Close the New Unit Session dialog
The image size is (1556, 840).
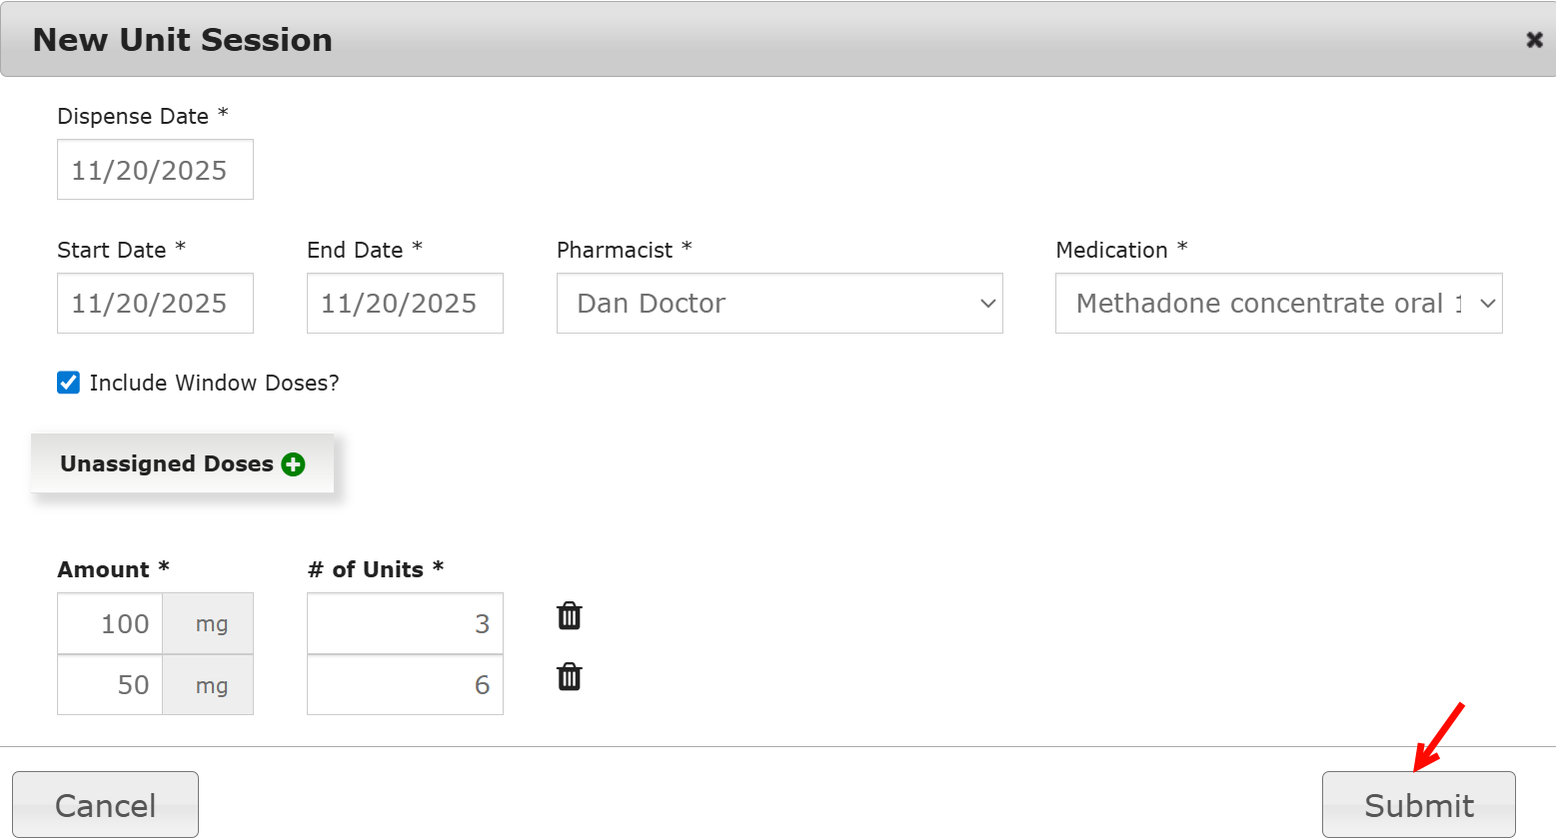click(x=1534, y=40)
